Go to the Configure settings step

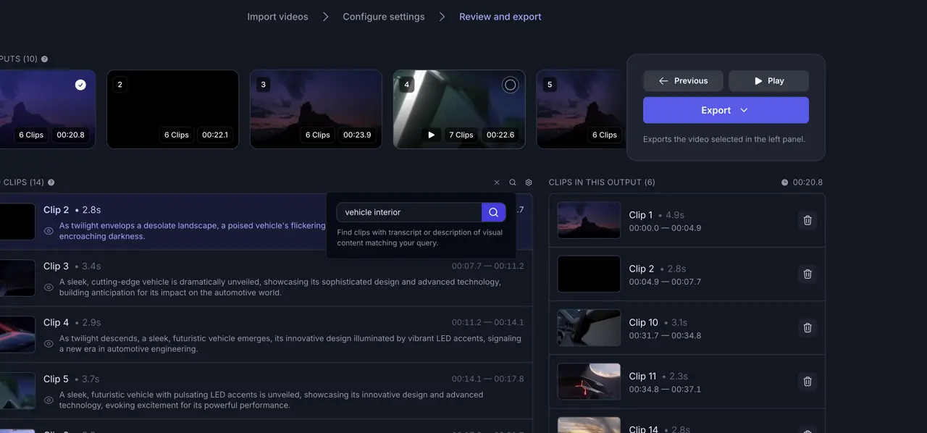(384, 17)
